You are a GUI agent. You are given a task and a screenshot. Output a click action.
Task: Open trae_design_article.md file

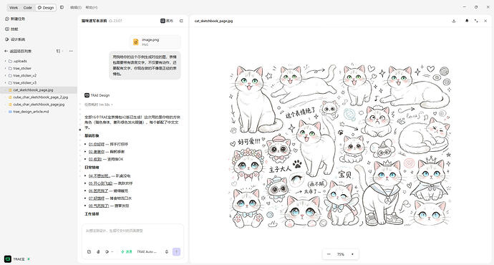(x=39, y=112)
